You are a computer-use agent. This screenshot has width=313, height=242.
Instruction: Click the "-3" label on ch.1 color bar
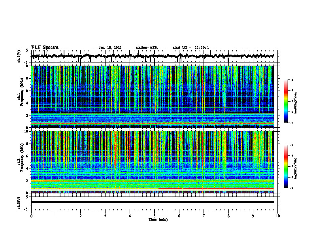pyautogui.click(x=292, y=79)
